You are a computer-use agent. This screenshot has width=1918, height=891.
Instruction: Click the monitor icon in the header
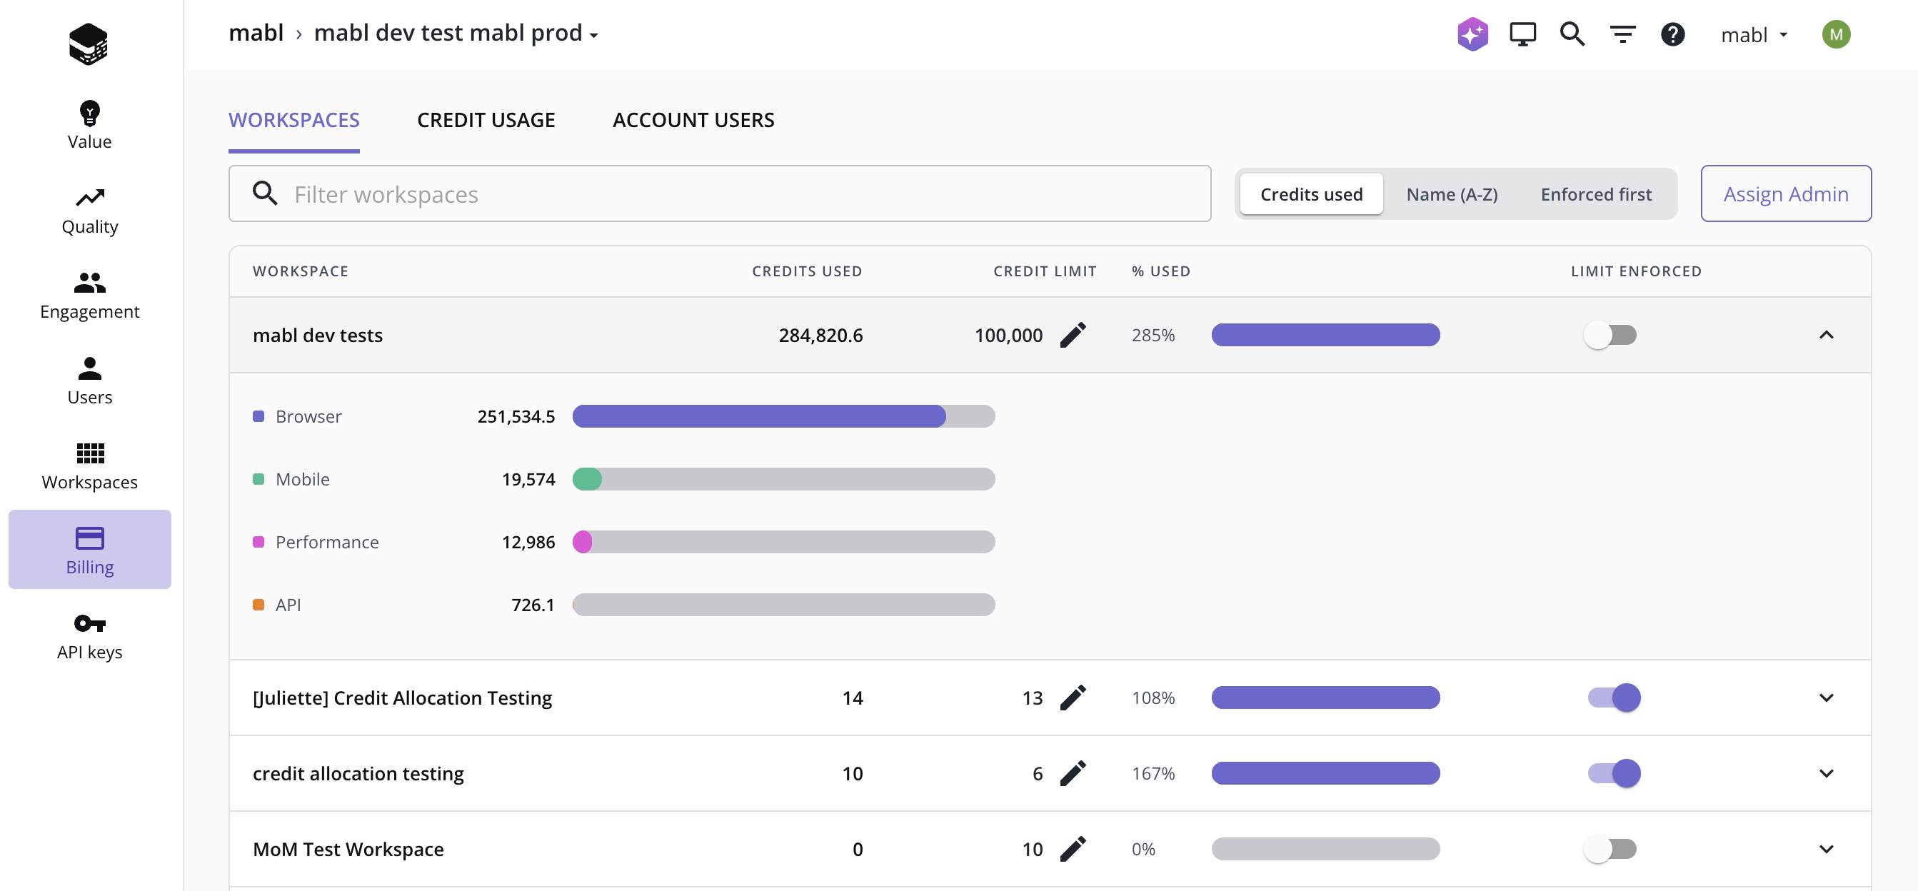point(1522,34)
